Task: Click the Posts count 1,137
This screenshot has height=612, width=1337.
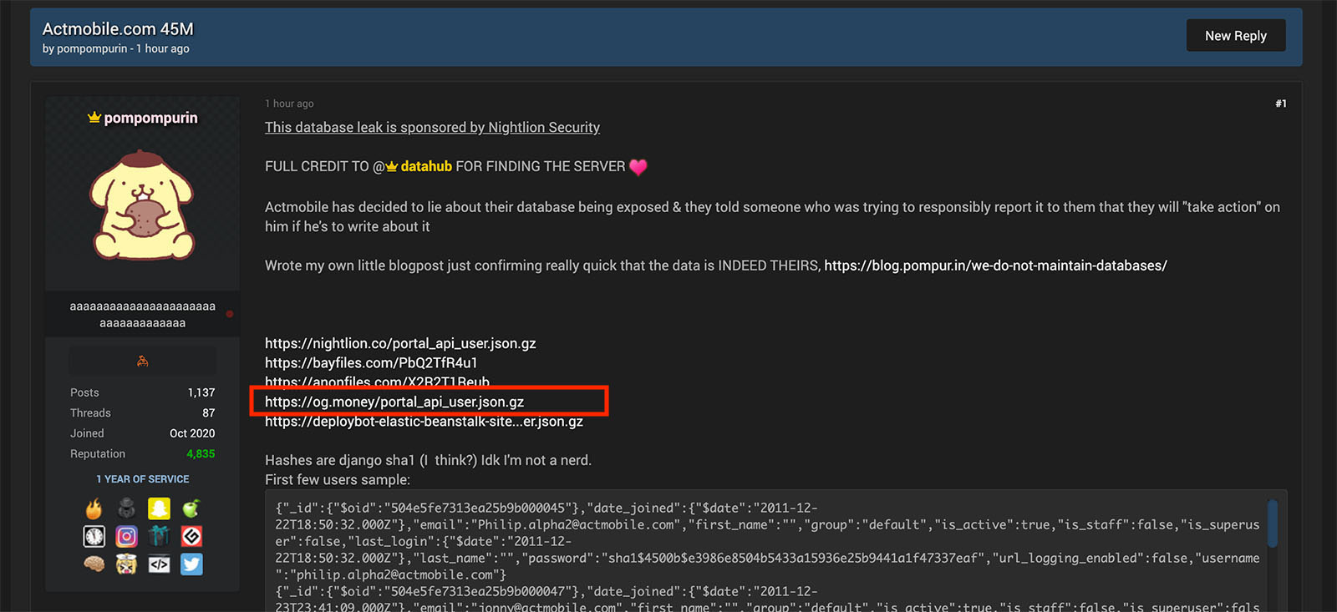Action: 201,392
